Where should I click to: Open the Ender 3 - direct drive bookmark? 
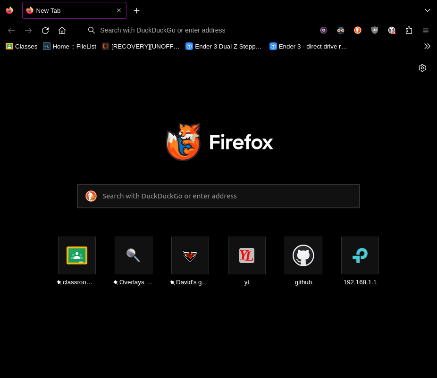coord(308,47)
